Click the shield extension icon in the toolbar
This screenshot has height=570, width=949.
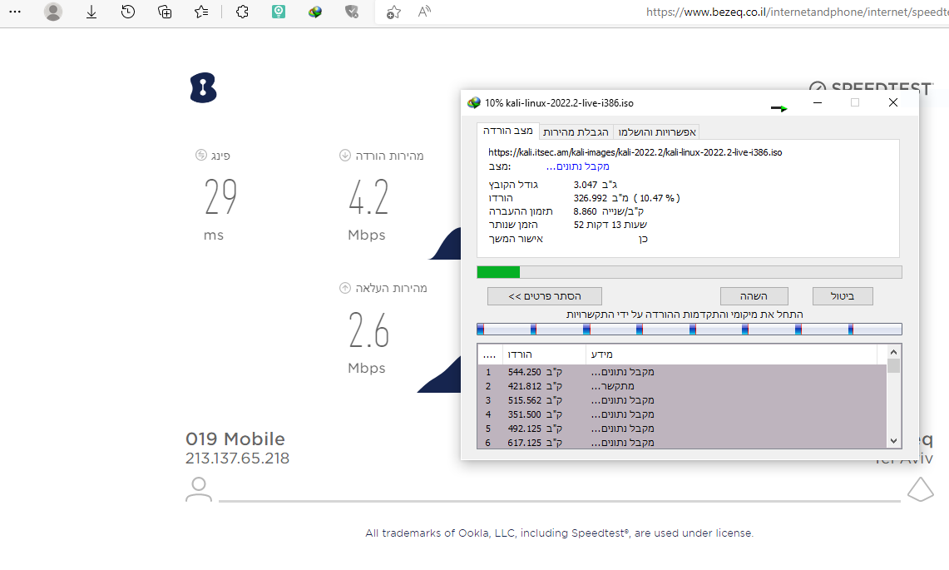coord(352,12)
